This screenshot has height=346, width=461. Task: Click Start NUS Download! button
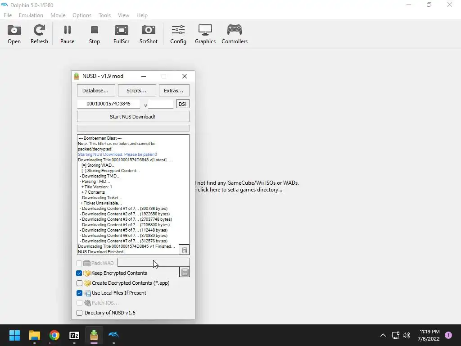click(133, 117)
